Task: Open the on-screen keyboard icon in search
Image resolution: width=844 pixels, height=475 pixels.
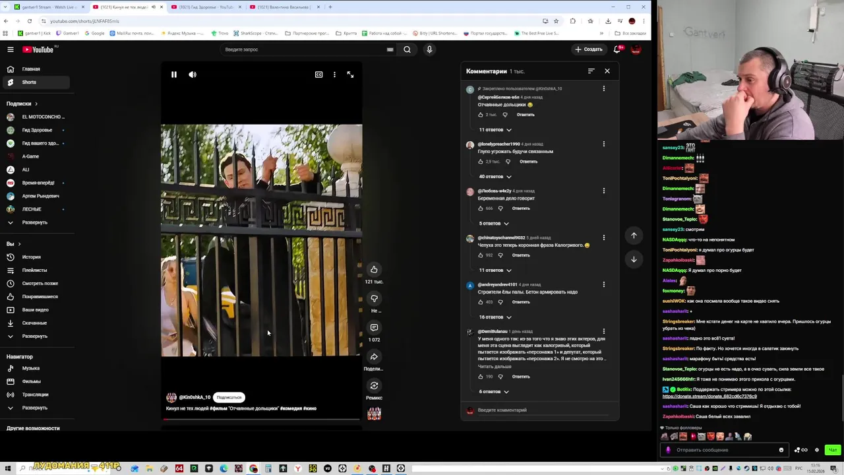Action: [x=390, y=49]
